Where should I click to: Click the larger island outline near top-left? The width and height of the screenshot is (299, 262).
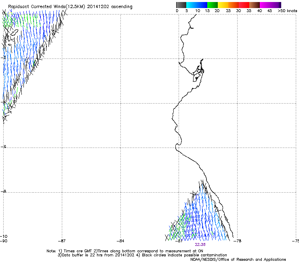point(15,32)
